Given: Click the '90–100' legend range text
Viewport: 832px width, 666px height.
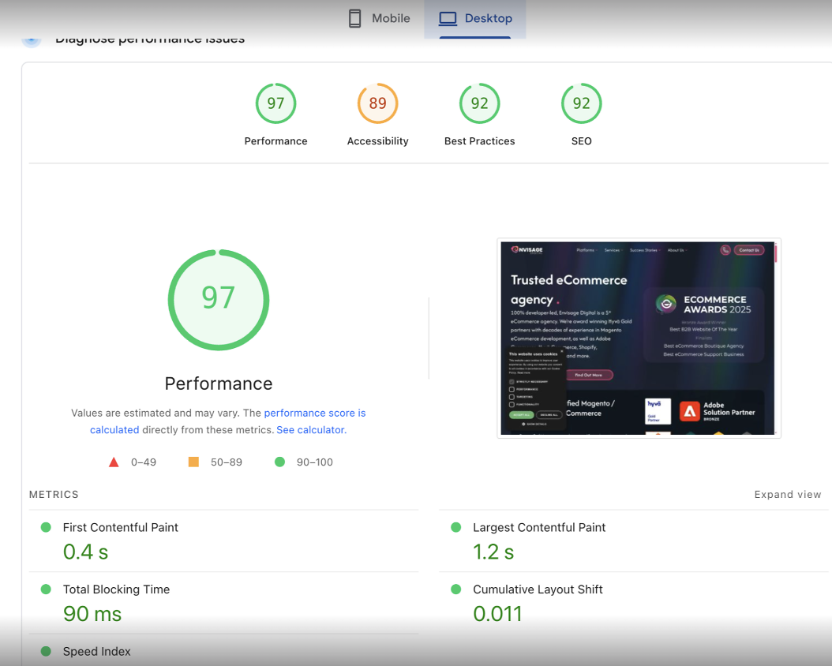Looking at the screenshot, I should pyautogui.click(x=315, y=462).
